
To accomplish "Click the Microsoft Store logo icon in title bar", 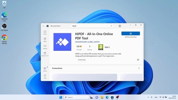I will coord(48,26).
